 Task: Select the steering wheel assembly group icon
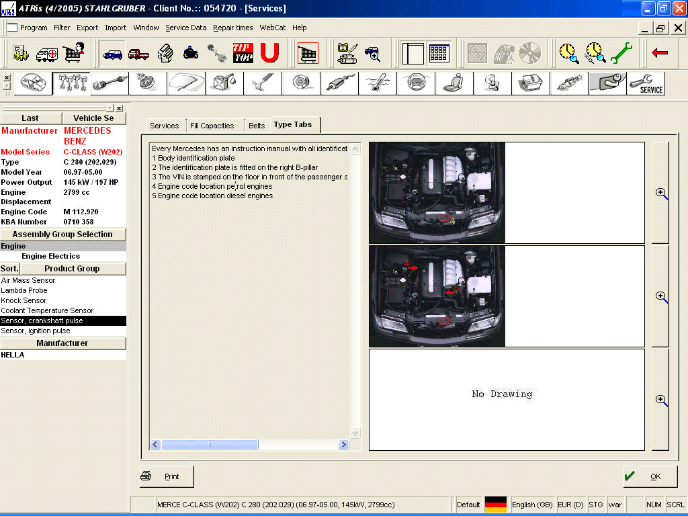(x=415, y=83)
